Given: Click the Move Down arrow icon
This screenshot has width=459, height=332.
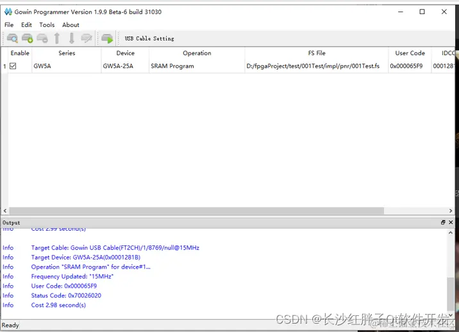Looking at the screenshot, I should click(x=72, y=38).
